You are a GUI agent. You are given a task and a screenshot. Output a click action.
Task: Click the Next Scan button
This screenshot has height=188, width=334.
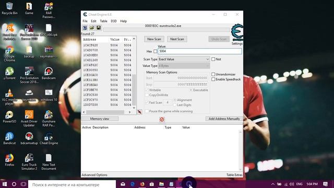(177, 39)
